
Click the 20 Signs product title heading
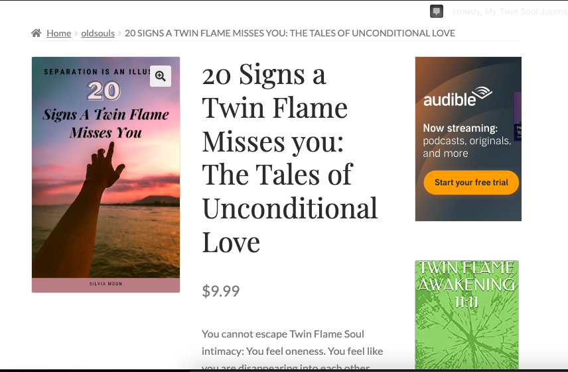(x=289, y=159)
